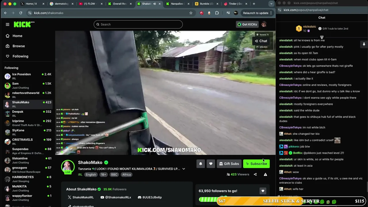Click the pin icon in popout chat
Viewport: 368px width, 207px height.
(364, 44)
